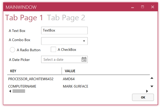Image resolution: width=160 pixels, height=108 pixels.
Task: Click the right arrow of the horizontal scrollbar
Action: point(147,91)
